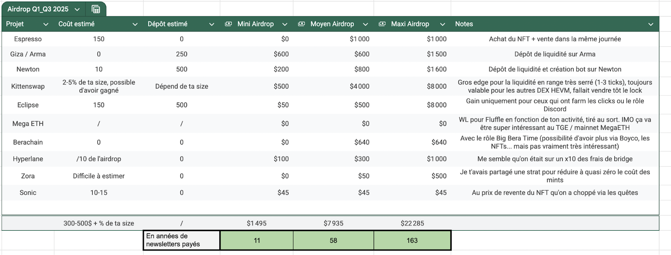
Task: Select the Maxi Airdrop header label
Action: (x=410, y=24)
